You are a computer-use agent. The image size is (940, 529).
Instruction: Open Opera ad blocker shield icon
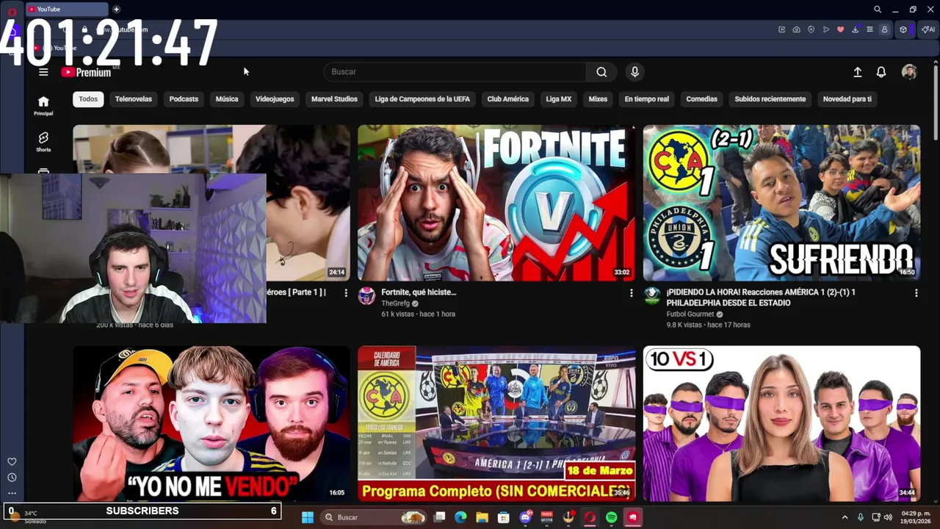811,29
